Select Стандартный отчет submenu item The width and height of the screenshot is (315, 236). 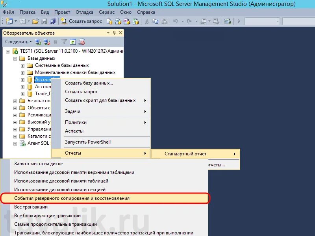[195, 154]
